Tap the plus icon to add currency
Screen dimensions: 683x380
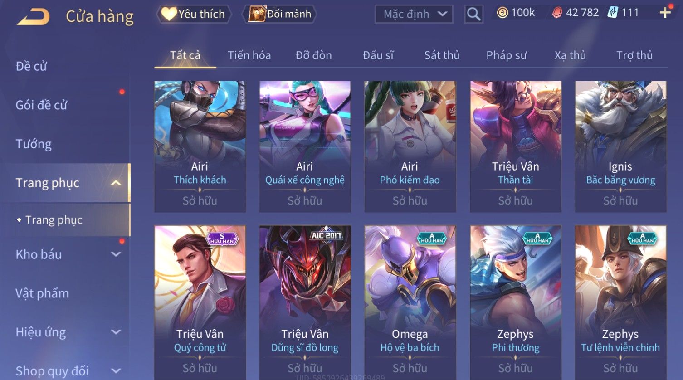click(665, 13)
